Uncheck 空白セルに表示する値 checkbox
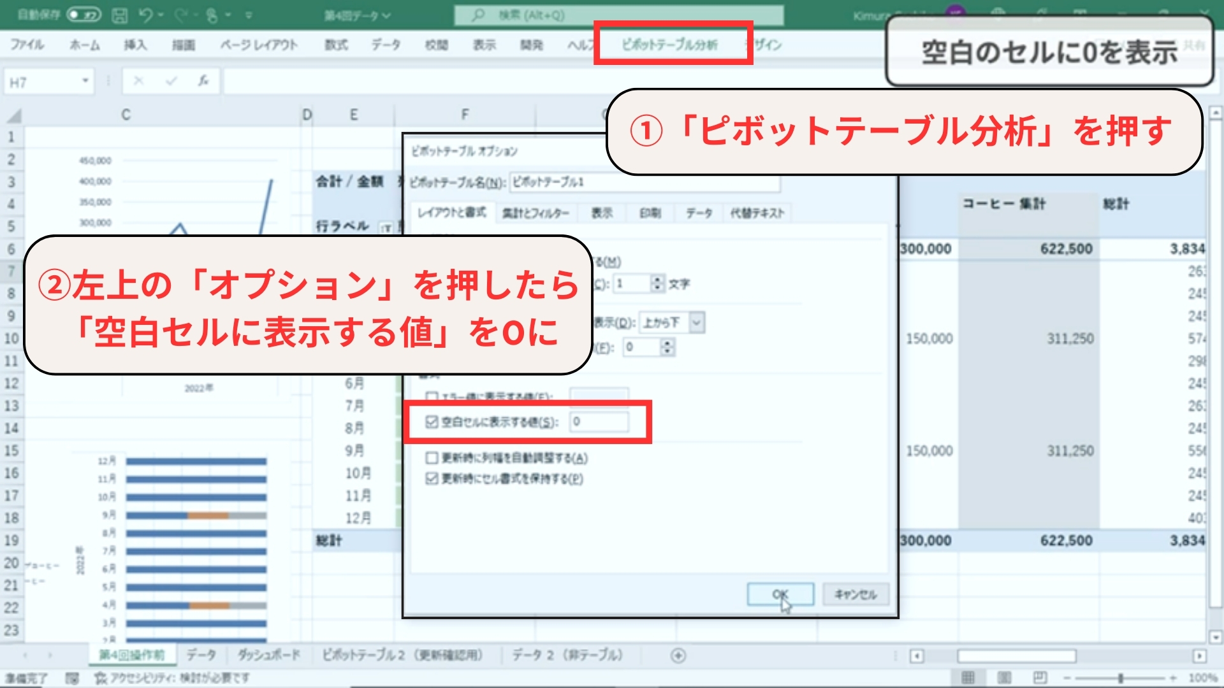This screenshot has width=1224, height=688. (x=432, y=422)
